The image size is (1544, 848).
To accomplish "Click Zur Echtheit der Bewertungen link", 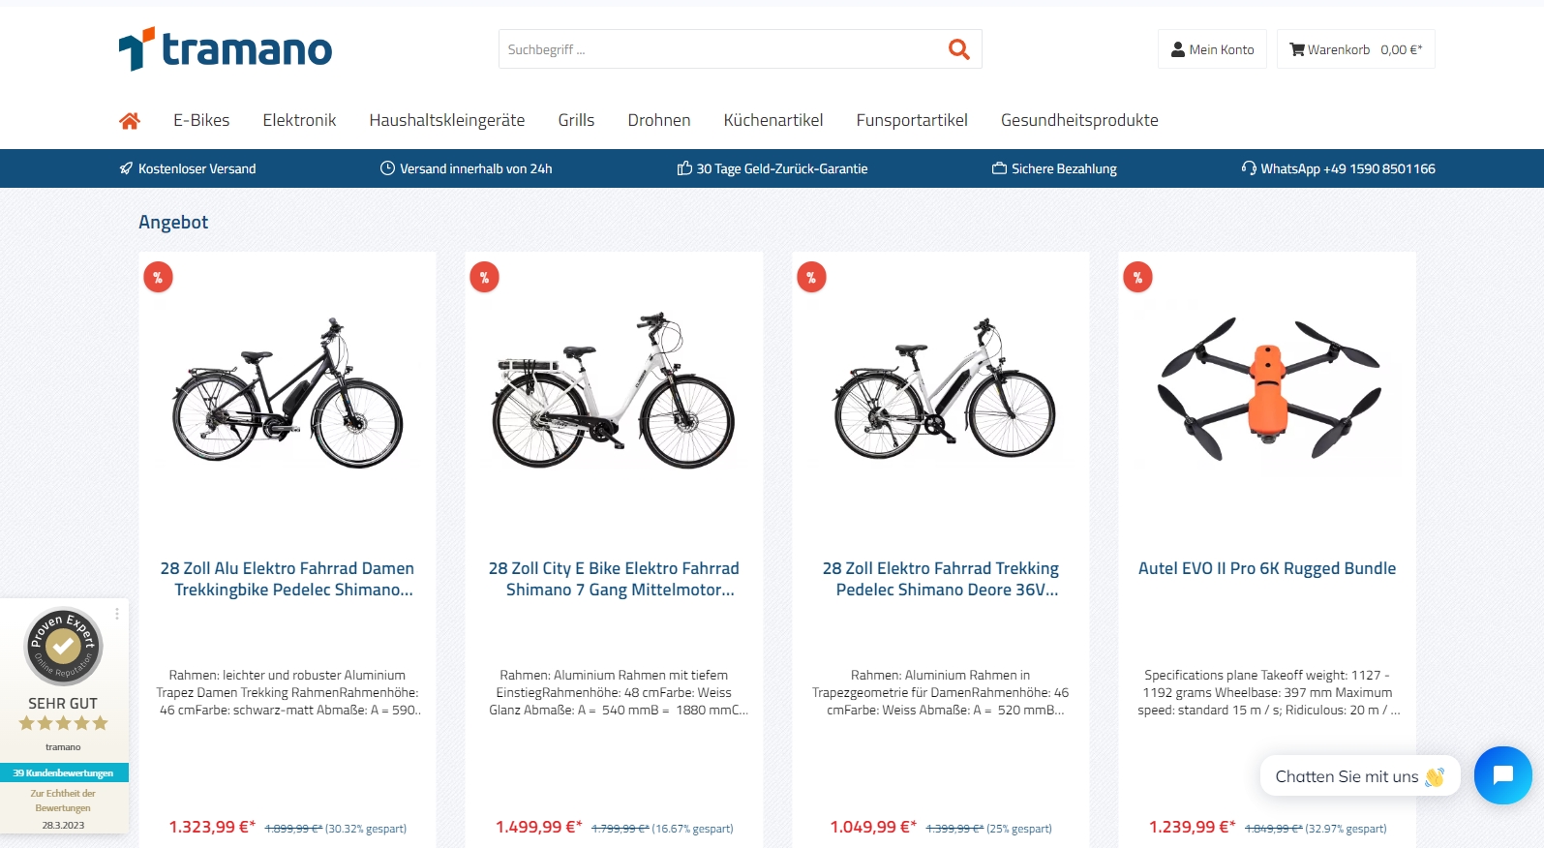I will [x=63, y=801].
